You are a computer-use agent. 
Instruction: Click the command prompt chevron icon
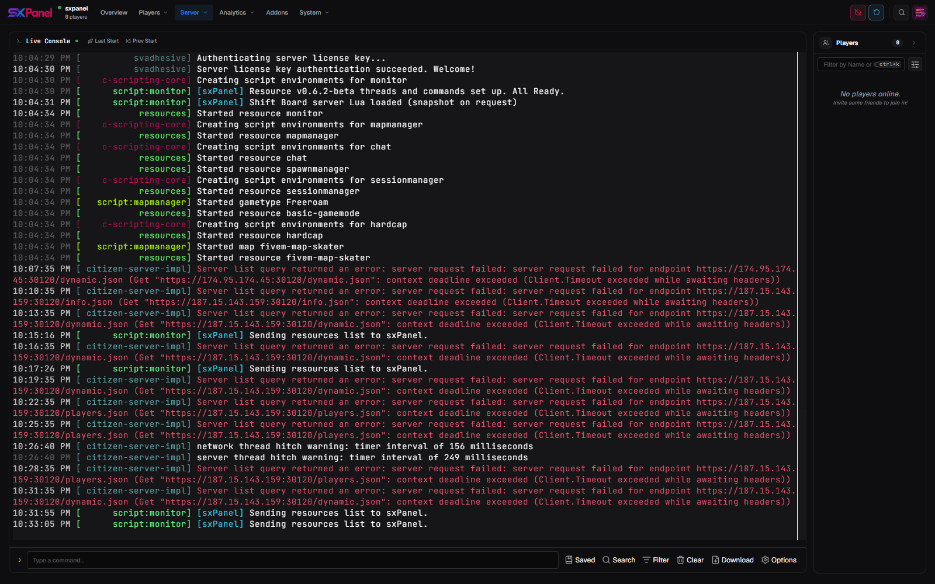click(19, 560)
